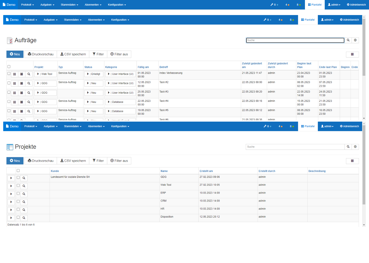Viewport: 369px width, 263px height.
Task: Click the magnifier button beside the Projekte search field
Action: (348, 147)
